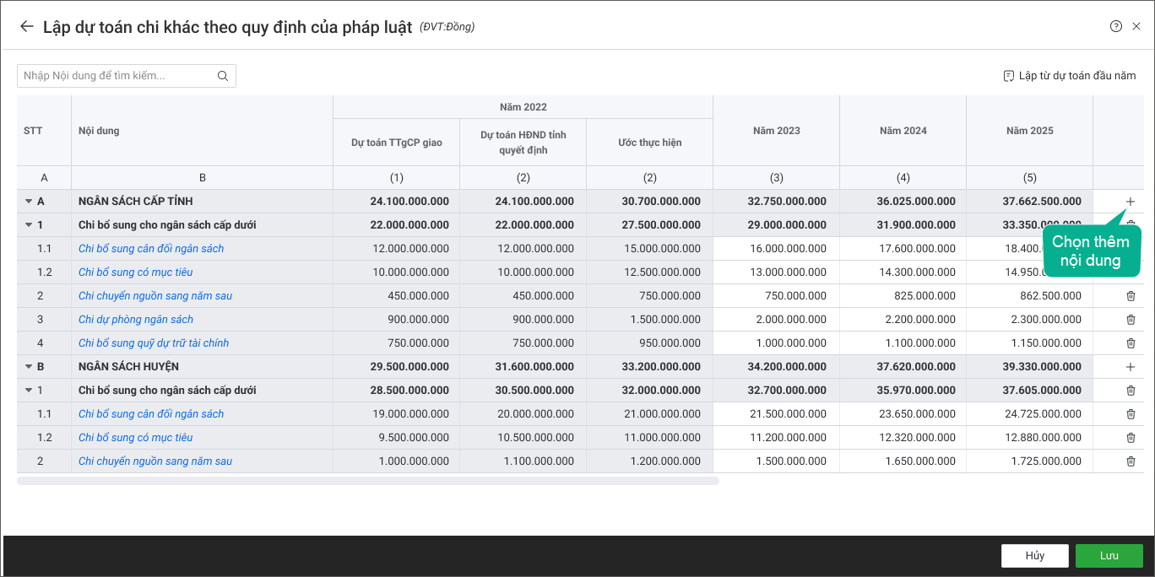
Task: Delete the last row Chi chuyển nguồn
Action: coord(1131,461)
